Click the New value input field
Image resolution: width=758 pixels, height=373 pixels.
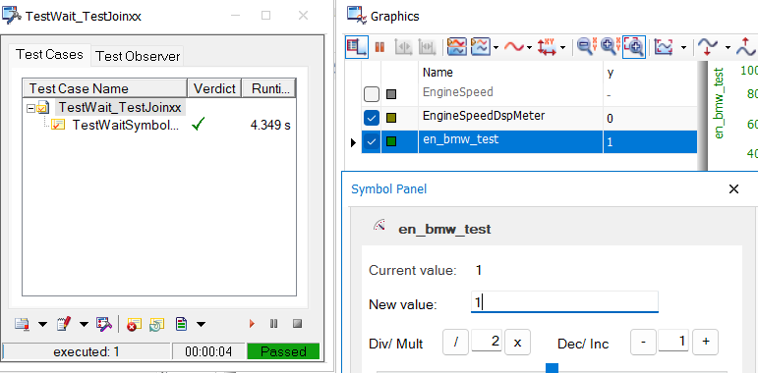pos(564,302)
